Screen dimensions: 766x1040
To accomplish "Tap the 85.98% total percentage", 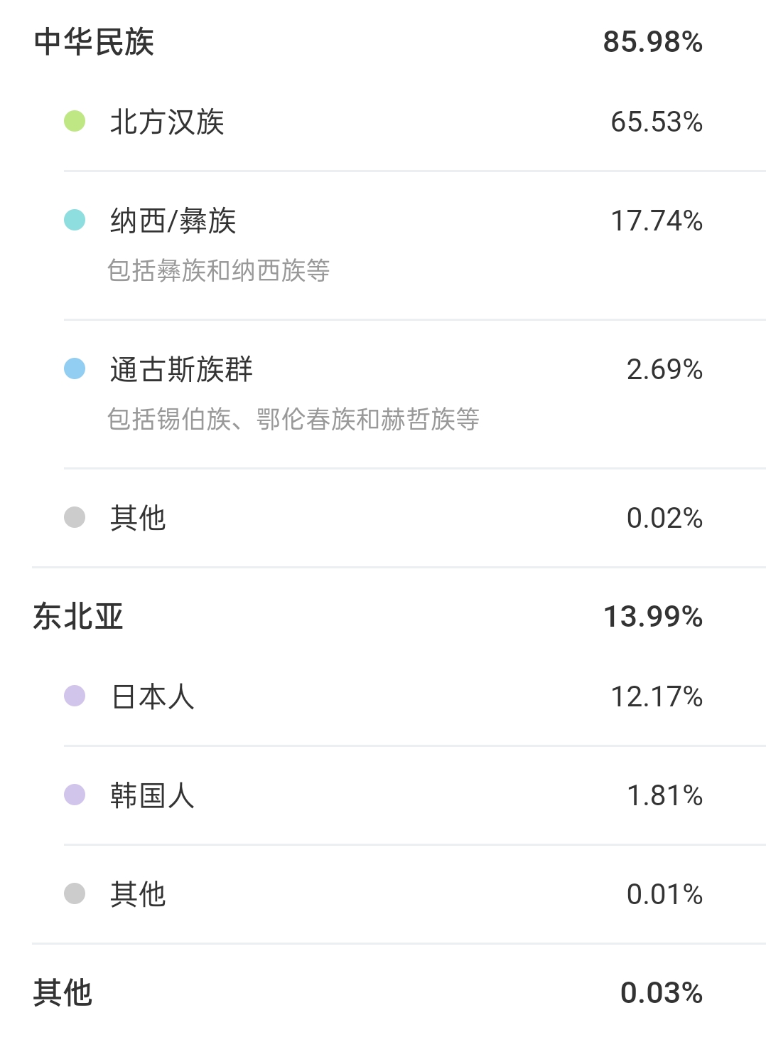I will 653,42.
